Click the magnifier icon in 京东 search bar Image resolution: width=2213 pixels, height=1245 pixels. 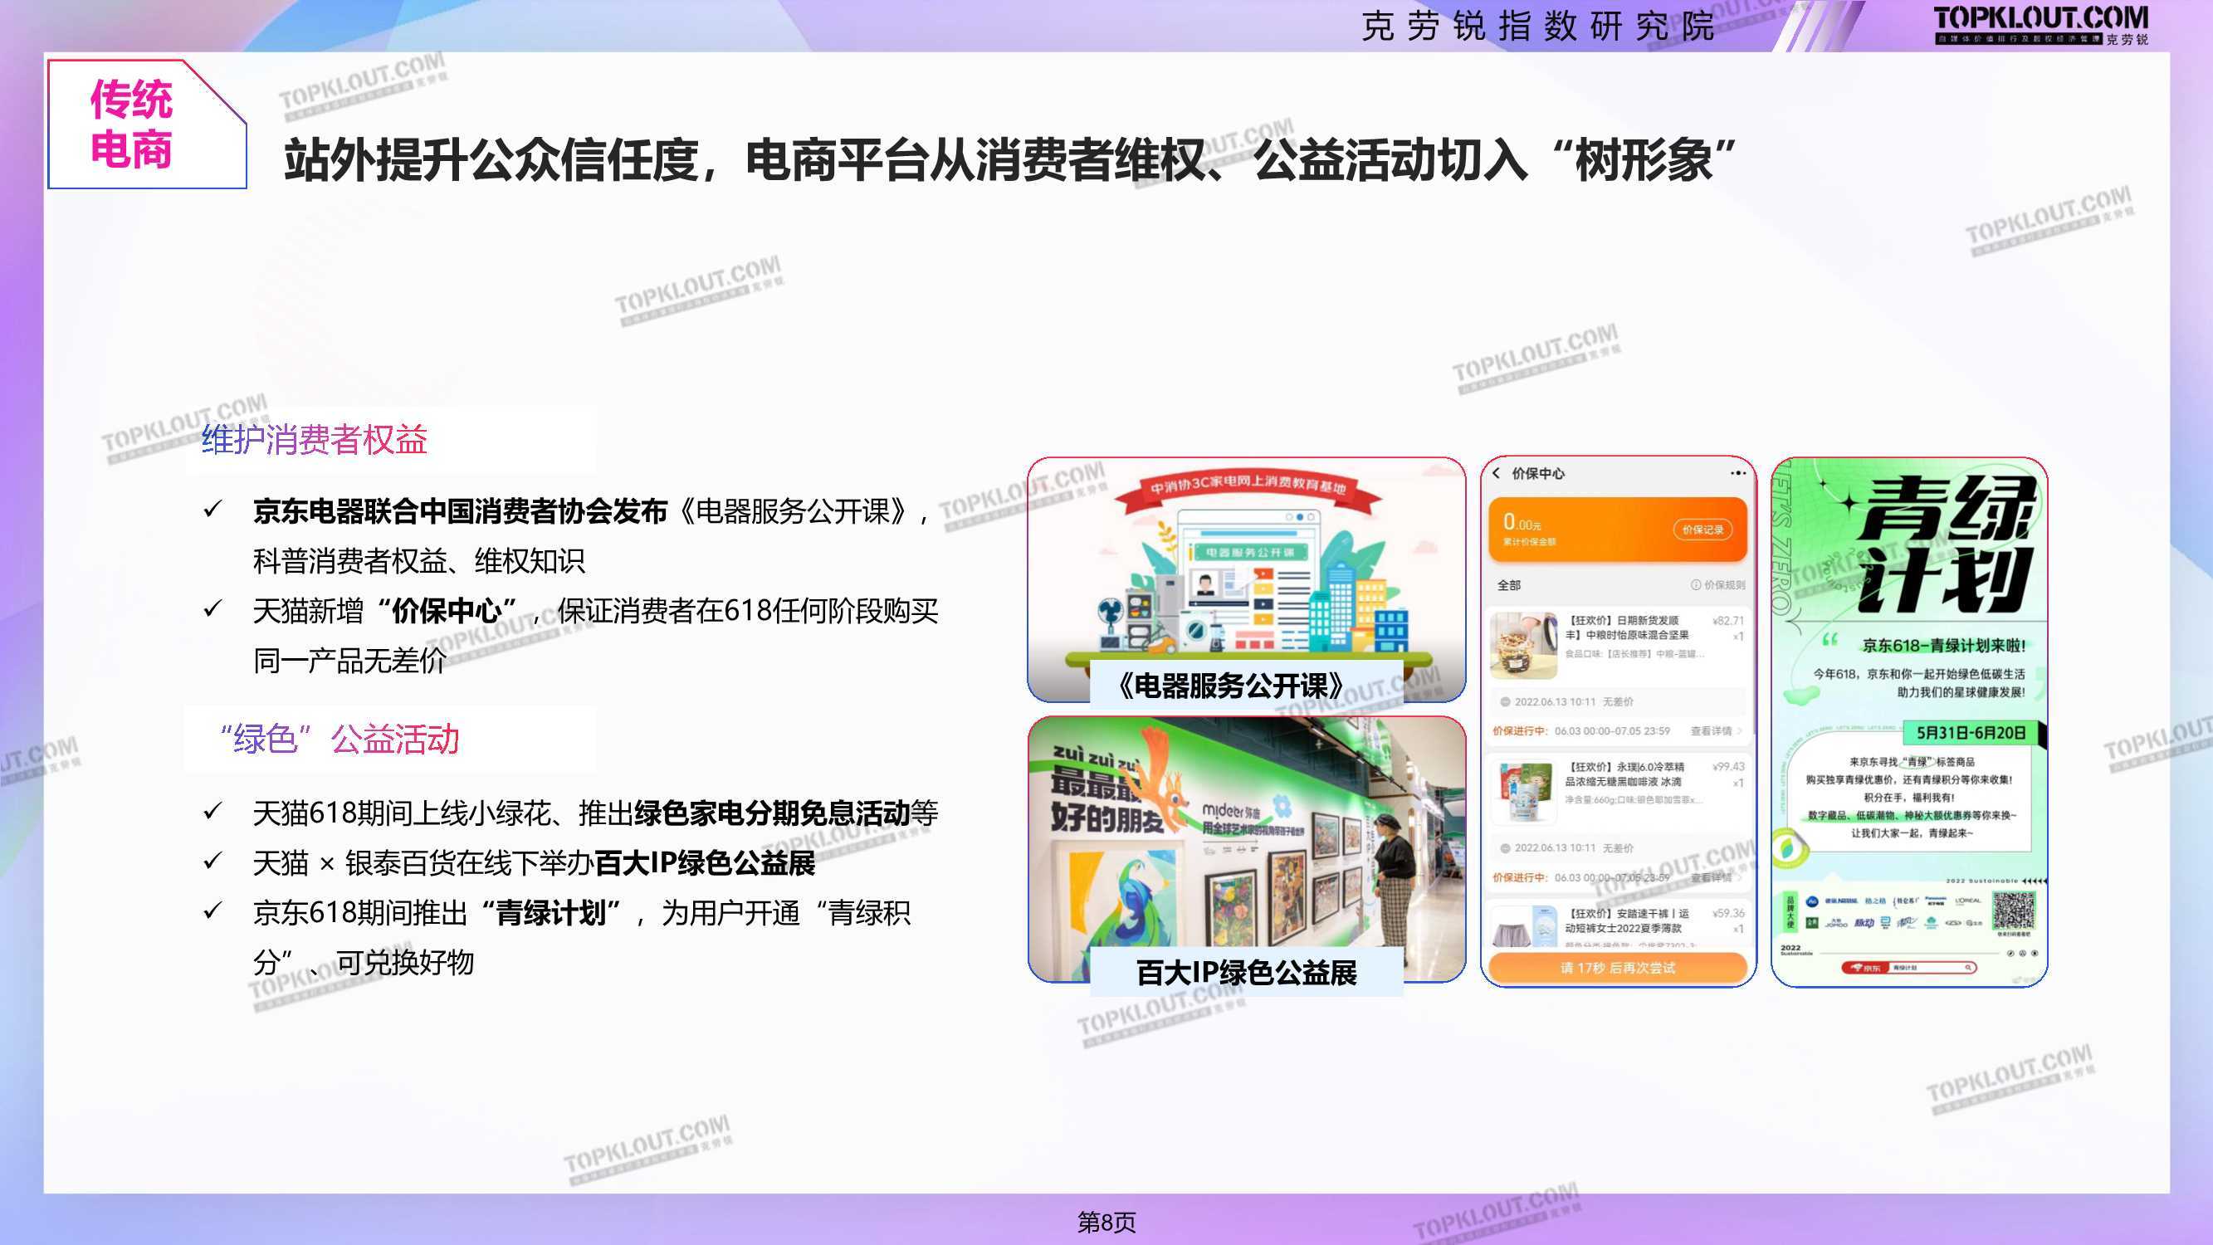(x=1968, y=968)
